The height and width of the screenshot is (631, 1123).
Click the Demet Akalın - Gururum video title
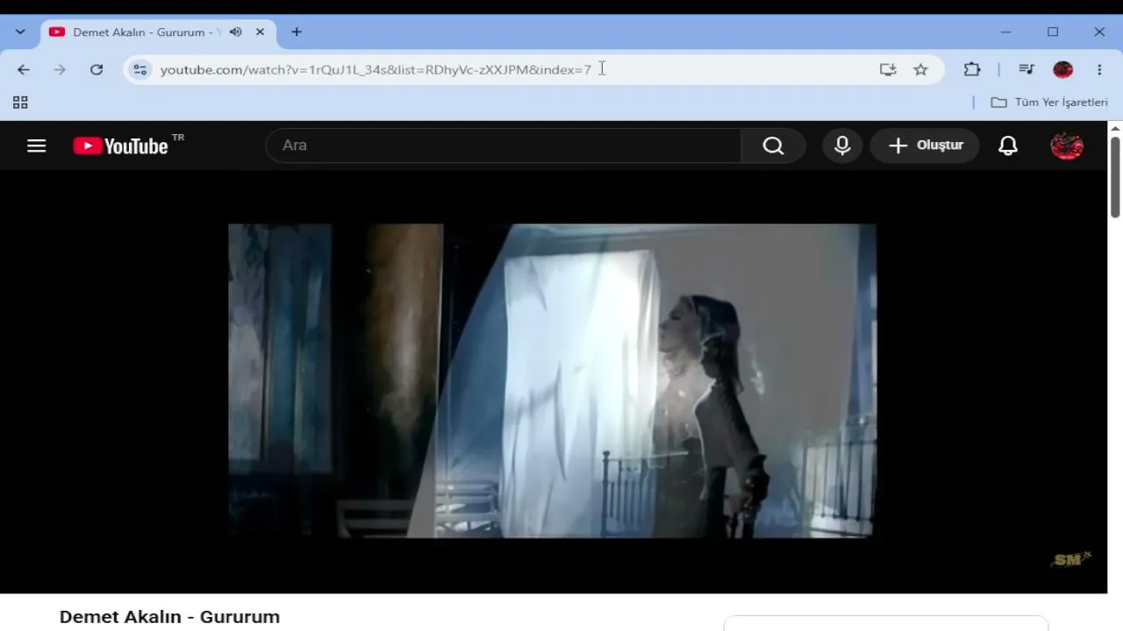[x=169, y=617]
